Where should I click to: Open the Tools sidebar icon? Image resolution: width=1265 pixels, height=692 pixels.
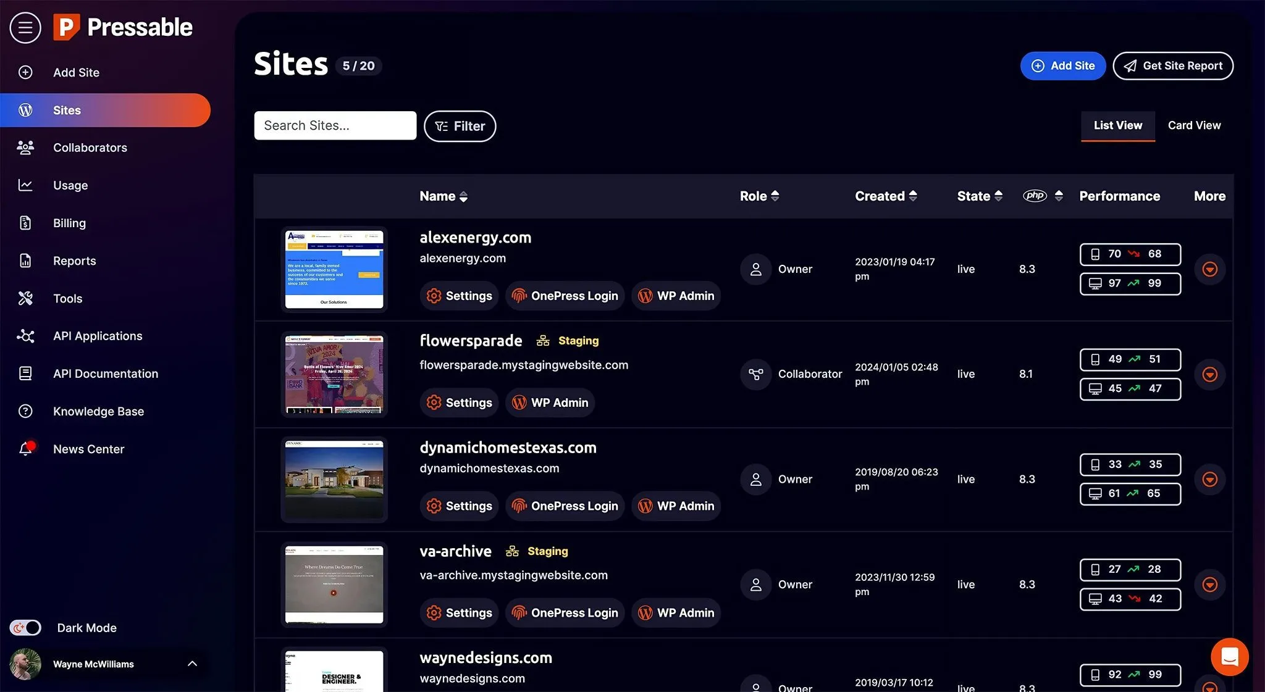25,298
